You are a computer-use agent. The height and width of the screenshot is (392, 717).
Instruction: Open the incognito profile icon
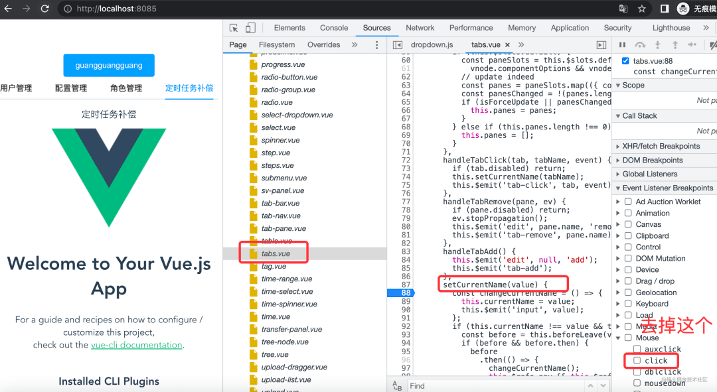point(683,9)
